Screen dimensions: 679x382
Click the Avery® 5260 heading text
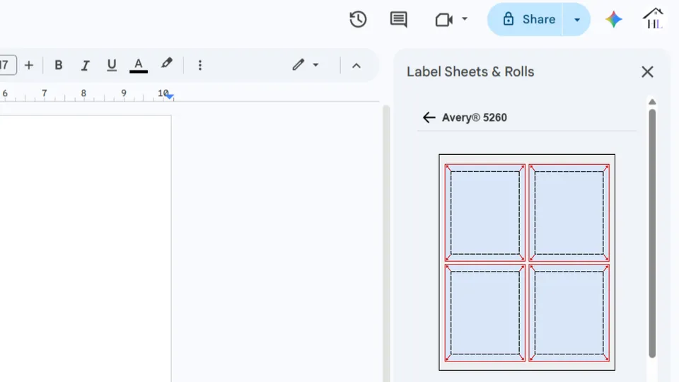(x=474, y=117)
